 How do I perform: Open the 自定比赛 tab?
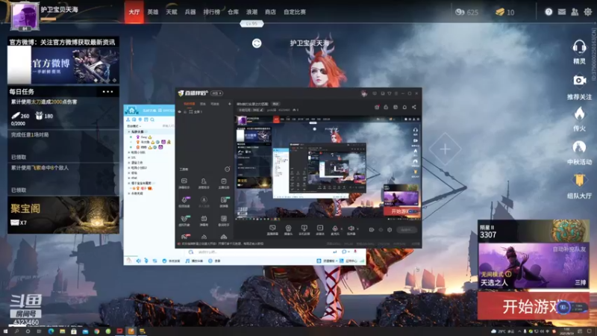pos(295,12)
